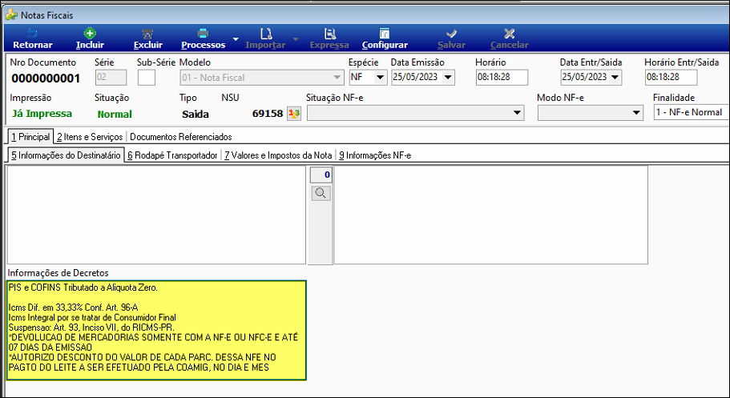The image size is (730, 398).
Task: Click the 'Normal' situação text
Action: (x=115, y=114)
